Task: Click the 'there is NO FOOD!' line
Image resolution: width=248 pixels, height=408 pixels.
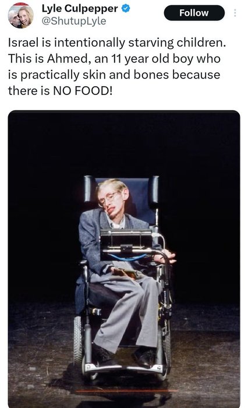Action: 61,90
